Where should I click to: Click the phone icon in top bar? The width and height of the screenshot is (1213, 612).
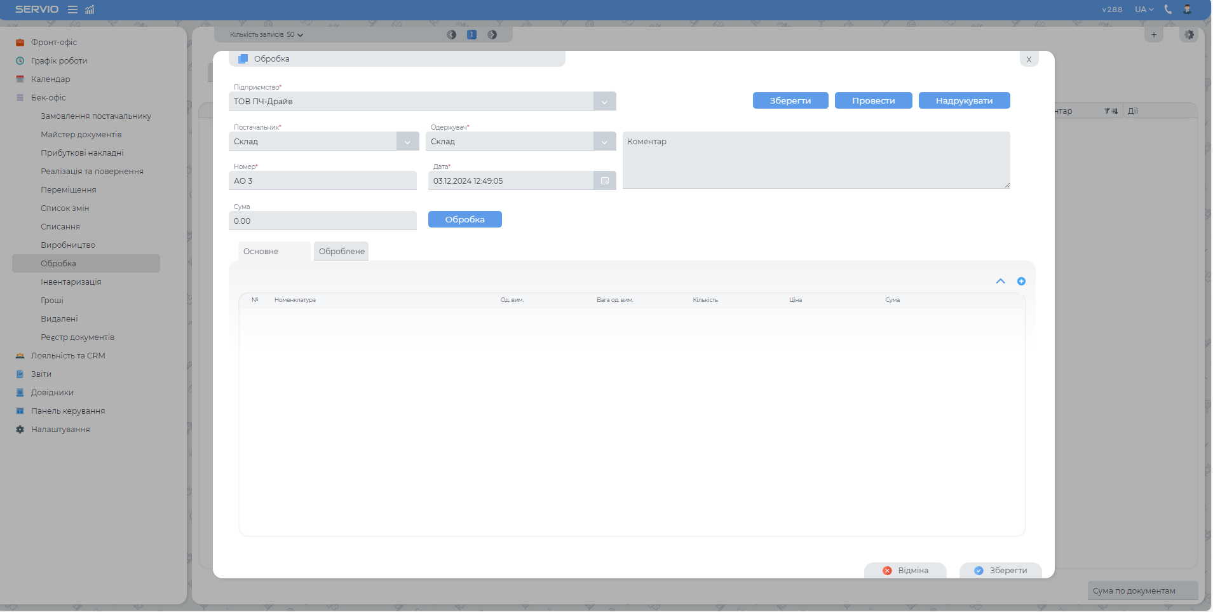point(1168,10)
